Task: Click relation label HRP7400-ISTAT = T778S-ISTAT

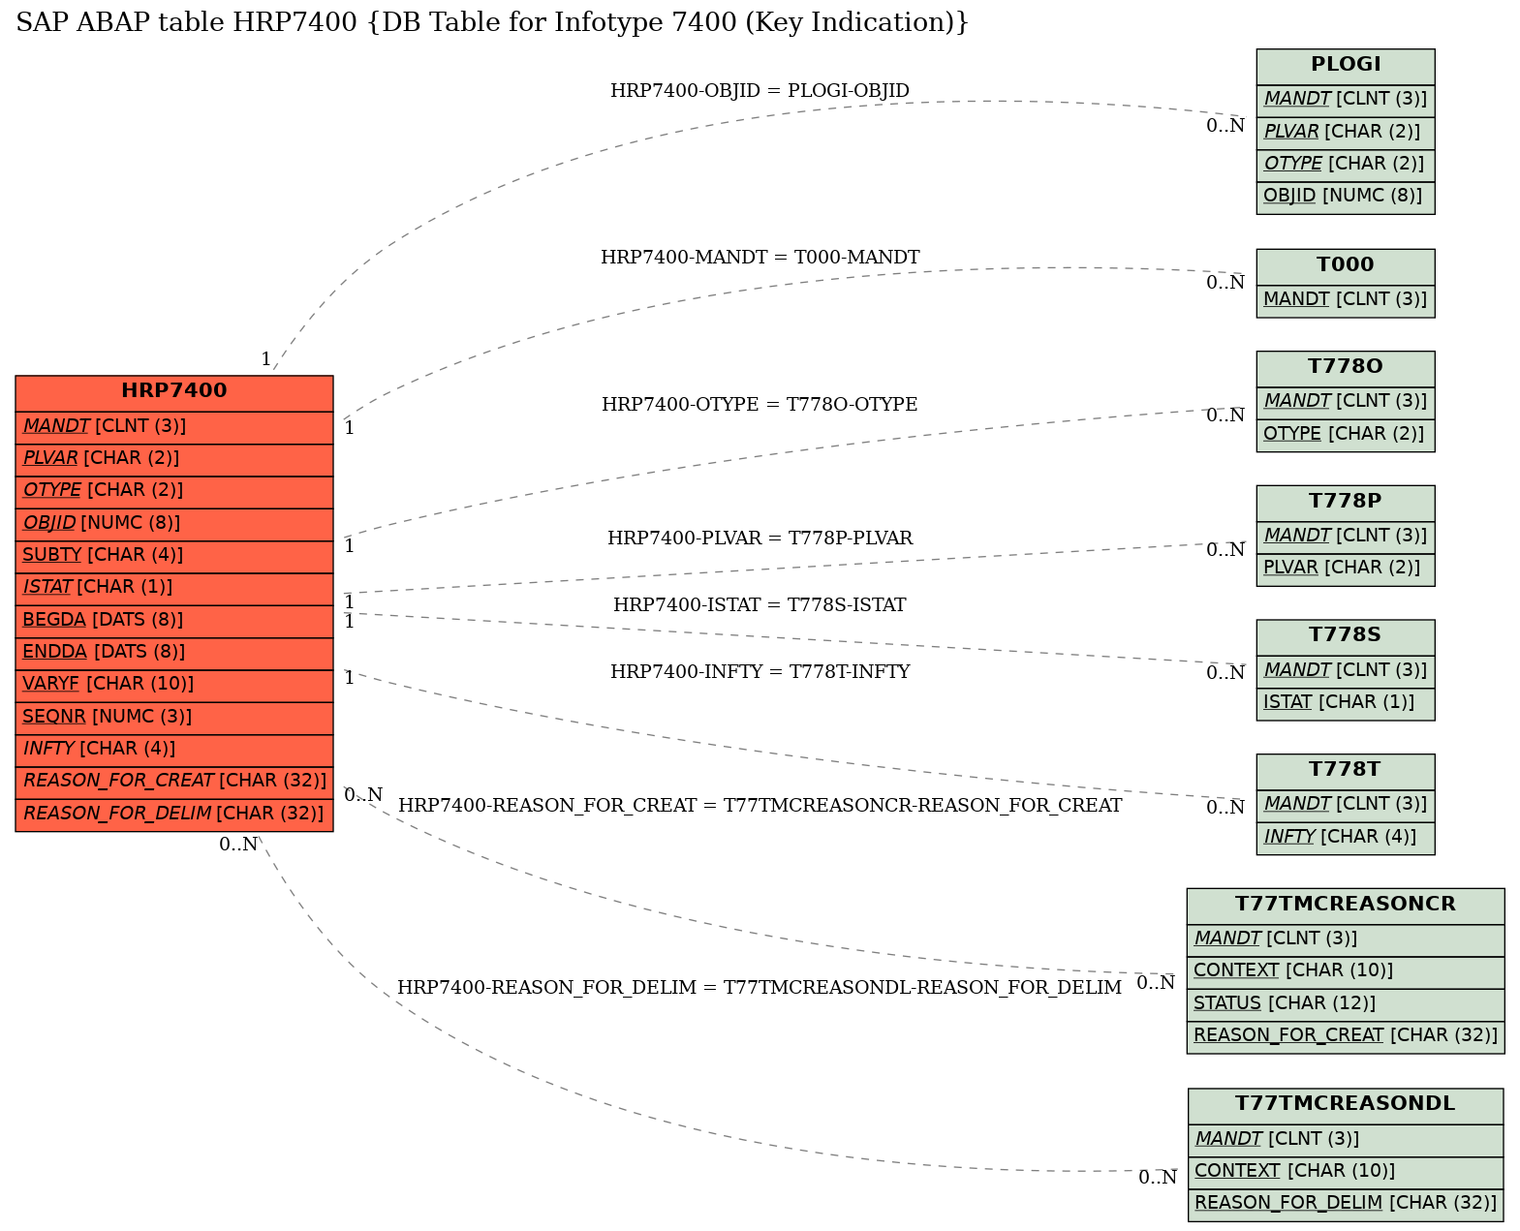Action: point(760,605)
